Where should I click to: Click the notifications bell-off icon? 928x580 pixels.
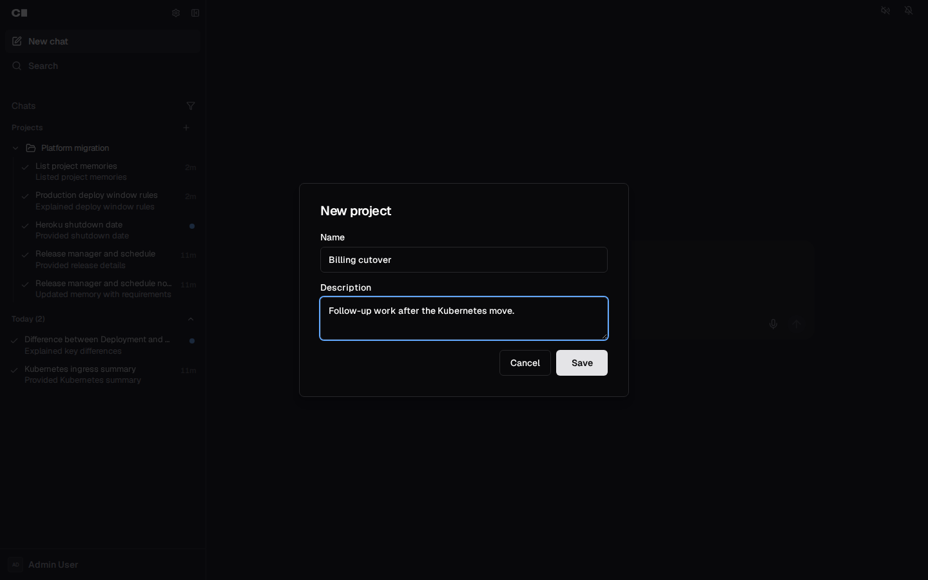(x=909, y=11)
